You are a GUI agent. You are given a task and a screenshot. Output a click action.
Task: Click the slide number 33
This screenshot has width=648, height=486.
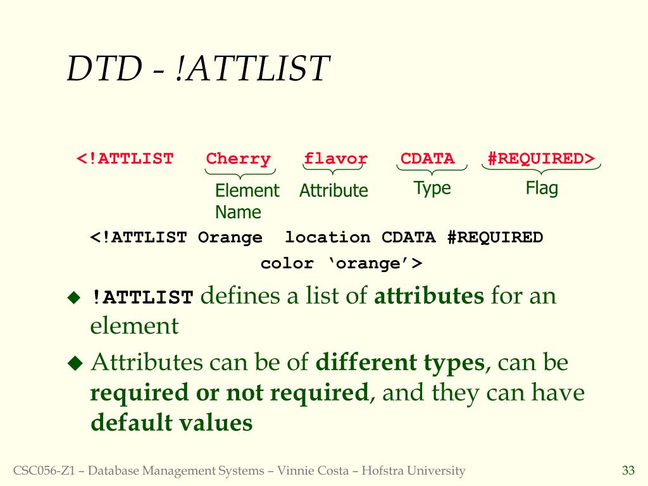[628, 471]
